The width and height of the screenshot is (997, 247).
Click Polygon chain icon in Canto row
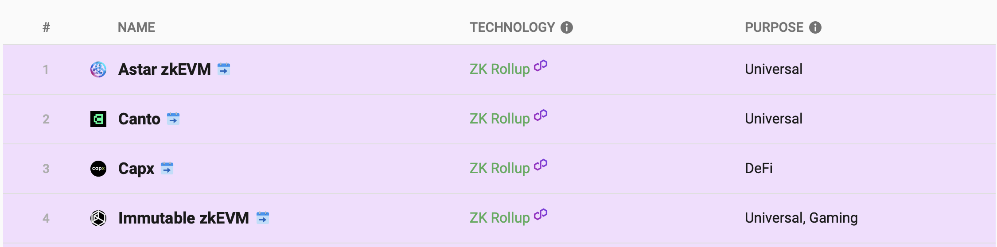pyautogui.click(x=541, y=116)
